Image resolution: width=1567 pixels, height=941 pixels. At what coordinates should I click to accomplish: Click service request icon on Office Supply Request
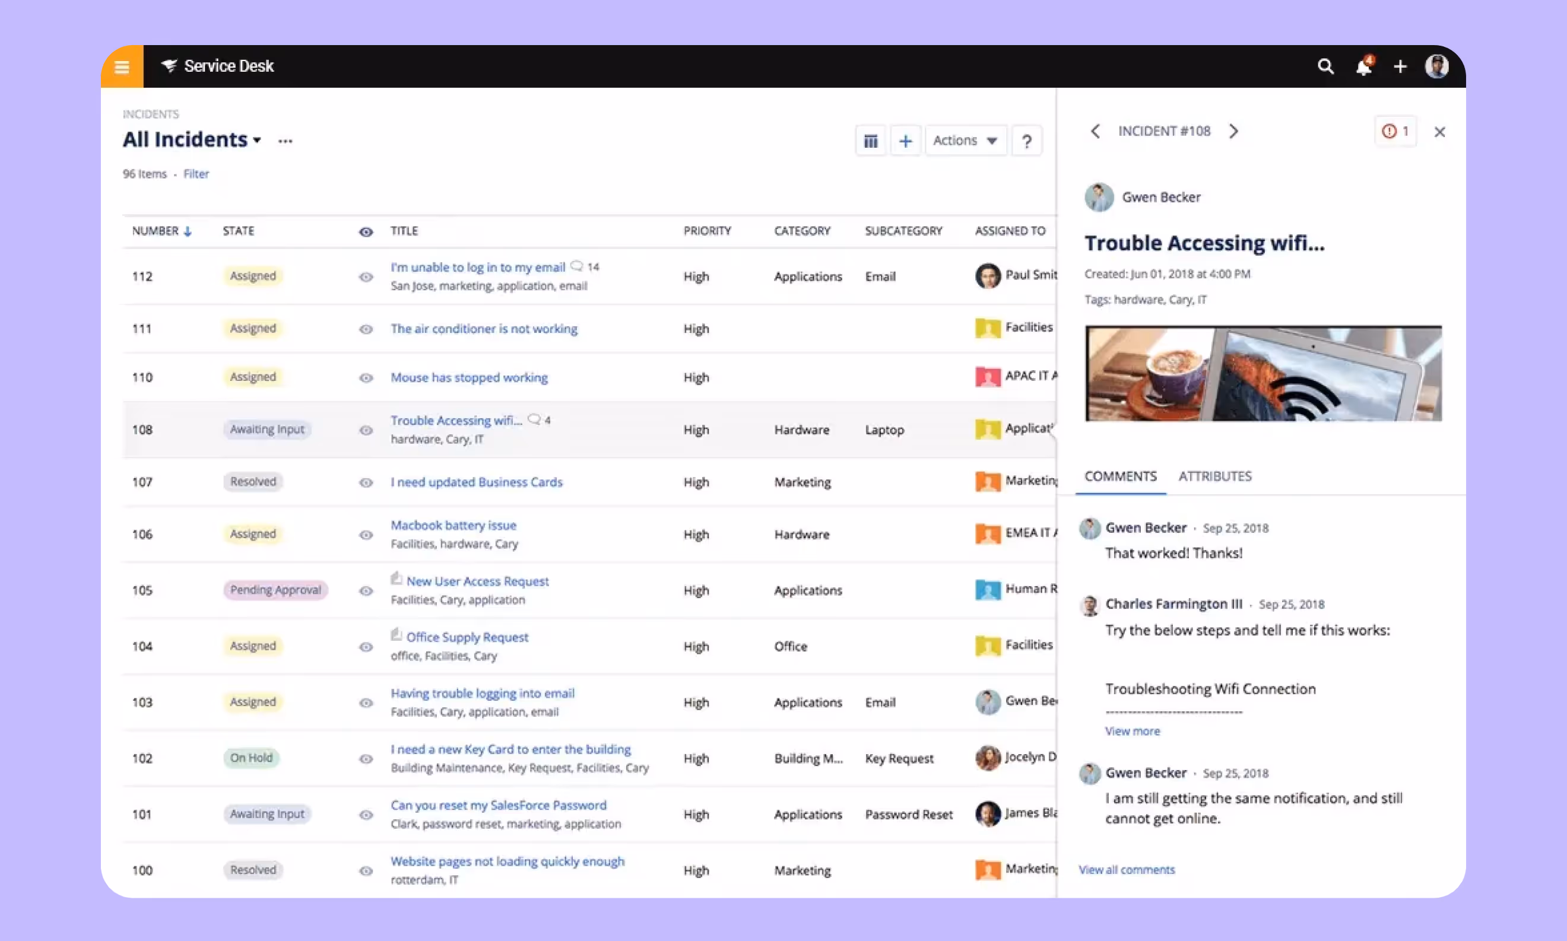tap(396, 635)
